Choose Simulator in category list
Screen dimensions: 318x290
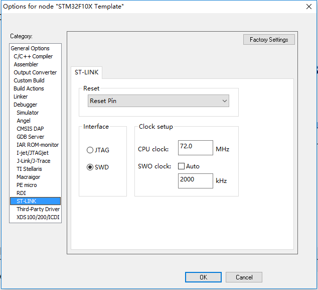point(28,113)
